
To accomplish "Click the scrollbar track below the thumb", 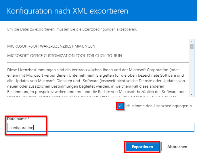I will [x=192, y=72].
